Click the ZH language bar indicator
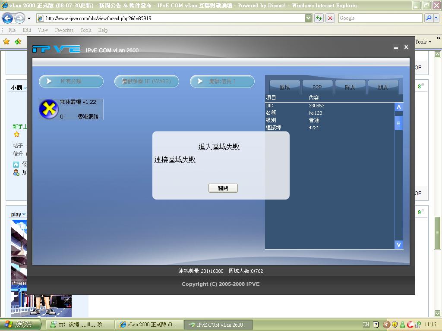 click(x=366, y=325)
